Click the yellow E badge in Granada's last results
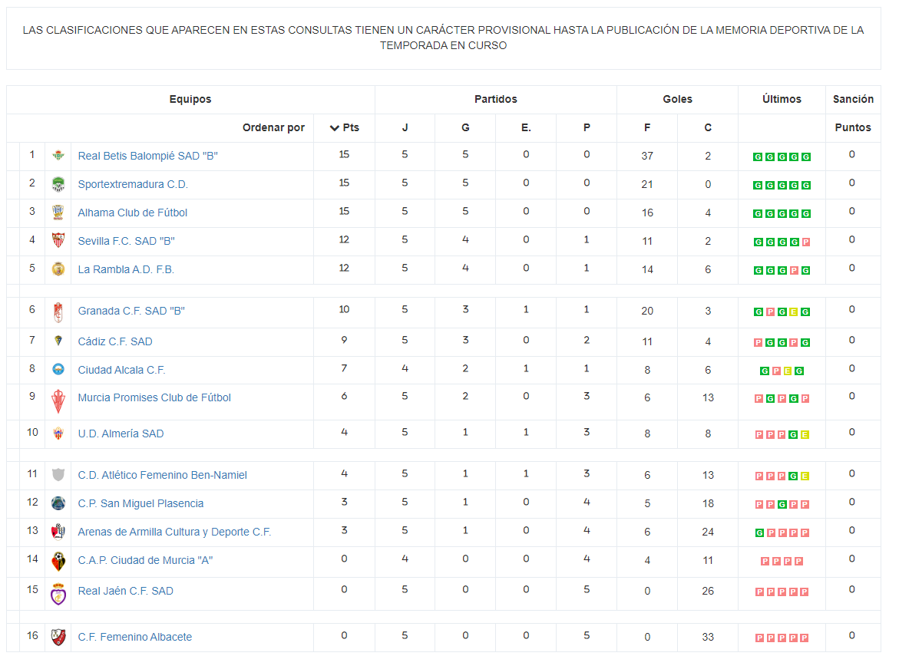Image resolution: width=899 pixels, height=656 pixels. (x=794, y=312)
